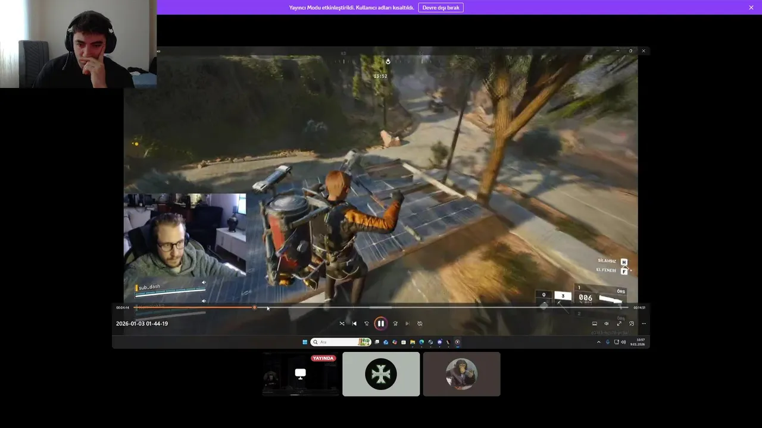
Task: Click the 13:52 timer on the game HUD
Action: (380, 76)
